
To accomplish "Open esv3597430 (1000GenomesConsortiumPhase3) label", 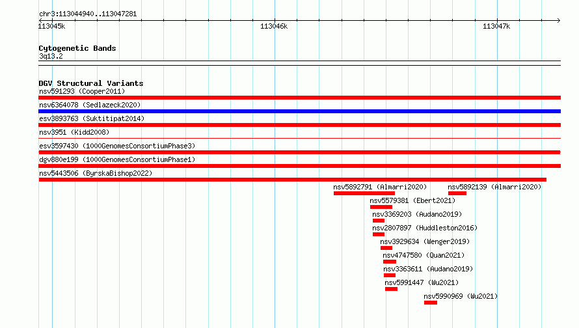I will point(117,146).
